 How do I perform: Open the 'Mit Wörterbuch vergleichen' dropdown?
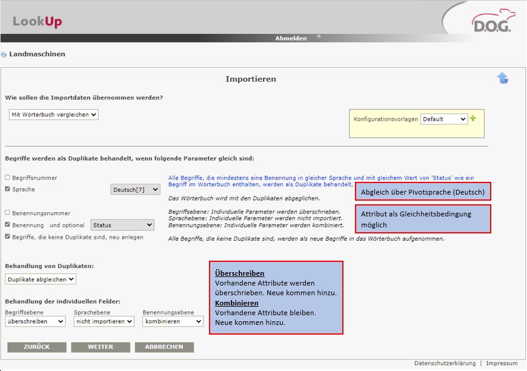[53, 114]
